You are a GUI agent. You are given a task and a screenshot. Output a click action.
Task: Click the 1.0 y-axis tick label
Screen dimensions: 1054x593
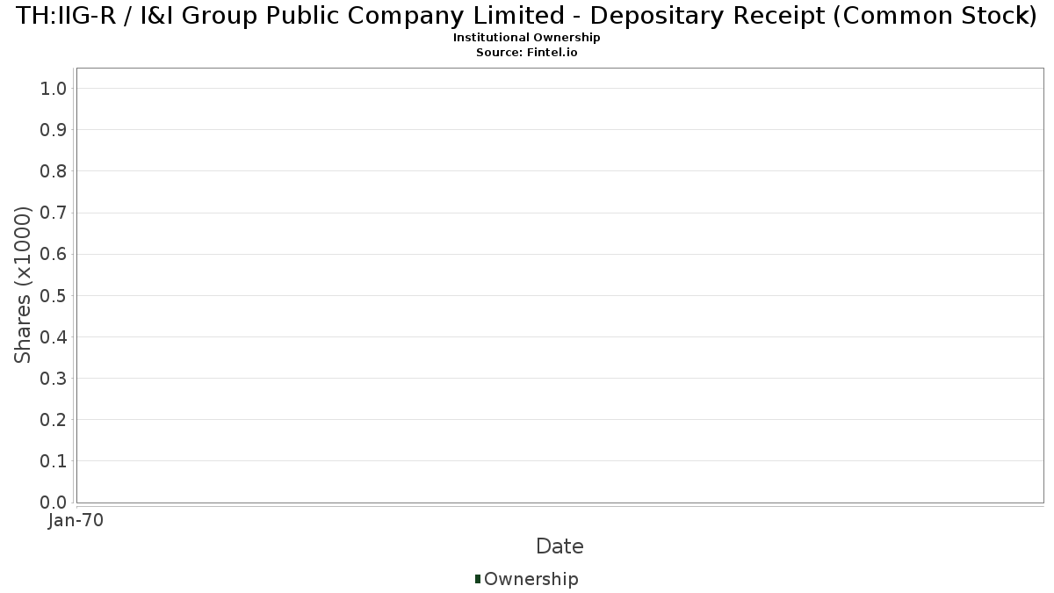(x=54, y=88)
